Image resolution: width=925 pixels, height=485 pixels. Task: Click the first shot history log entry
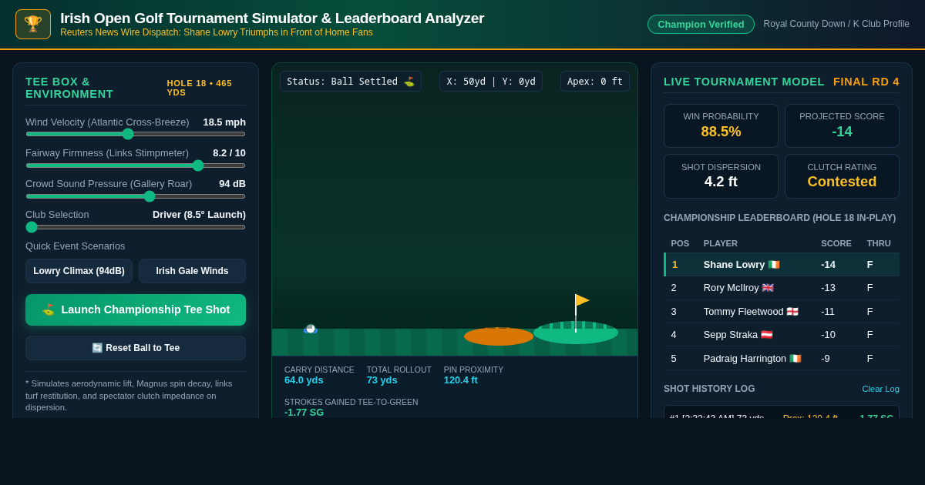point(782,413)
